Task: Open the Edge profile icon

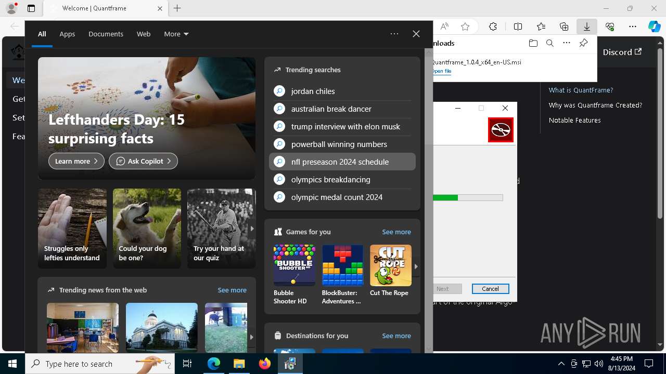Action: (11, 8)
